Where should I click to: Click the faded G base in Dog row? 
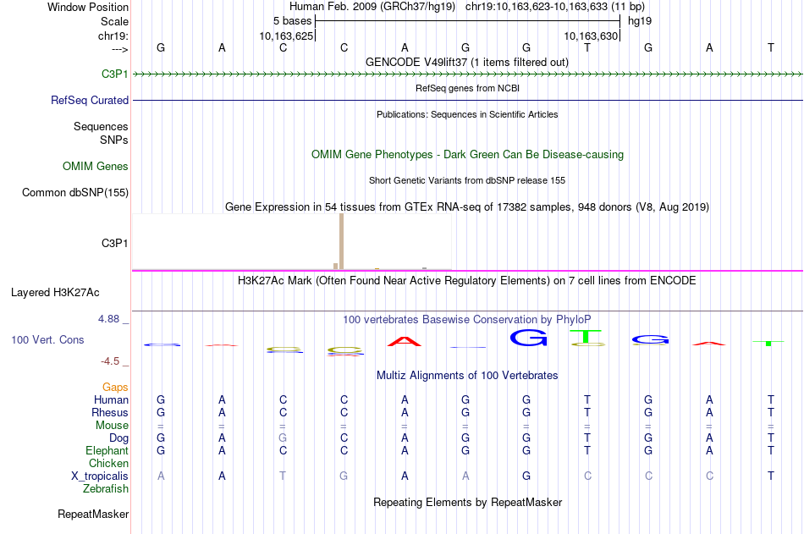click(x=283, y=438)
